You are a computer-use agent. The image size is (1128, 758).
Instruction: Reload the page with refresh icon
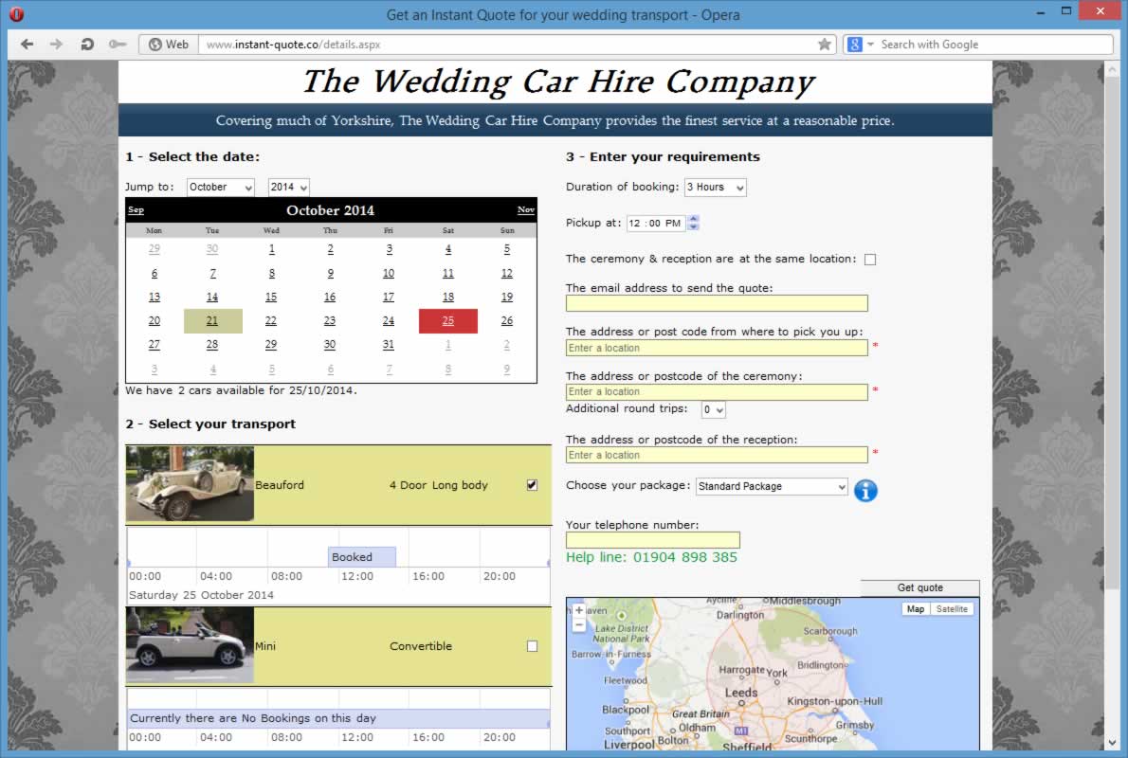(87, 45)
